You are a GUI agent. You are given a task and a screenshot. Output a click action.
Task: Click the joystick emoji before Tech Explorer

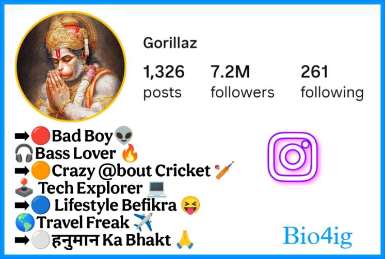pyautogui.click(x=24, y=187)
